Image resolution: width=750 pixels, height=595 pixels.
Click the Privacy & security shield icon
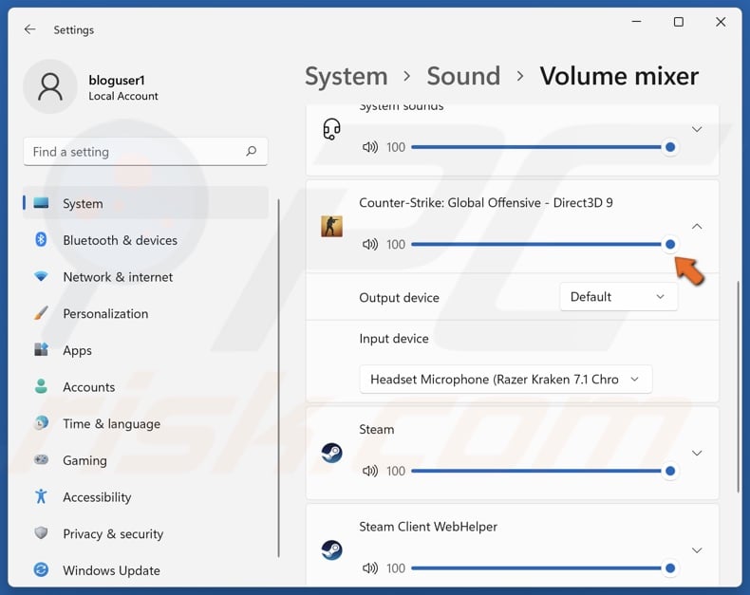(x=41, y=532)
